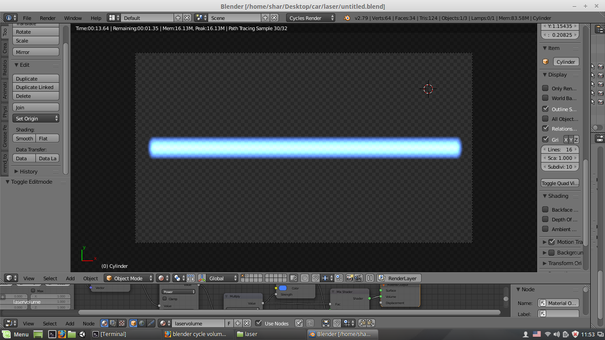Open the Object menu in 3D view header

click(91, 278)
